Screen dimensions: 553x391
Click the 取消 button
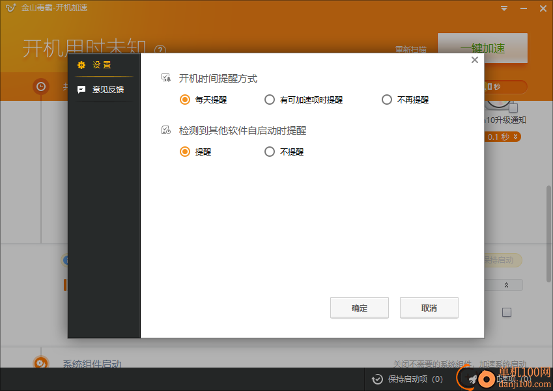point(429,308)
